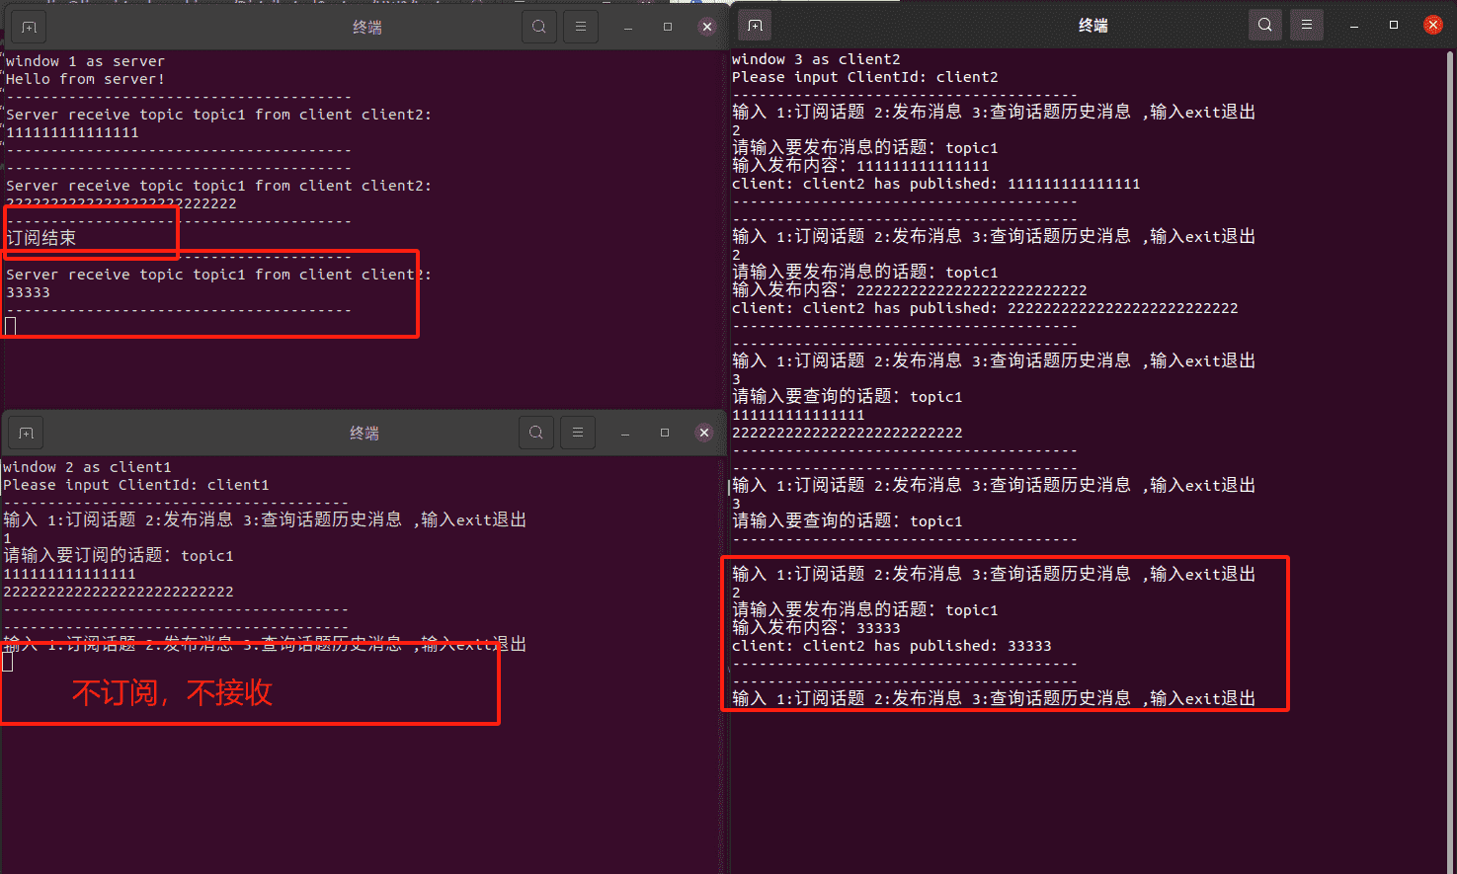Screen dimensions: 1457x874
Task: Click '输入发布内容: 33333' line
Action: coord(816,628)
